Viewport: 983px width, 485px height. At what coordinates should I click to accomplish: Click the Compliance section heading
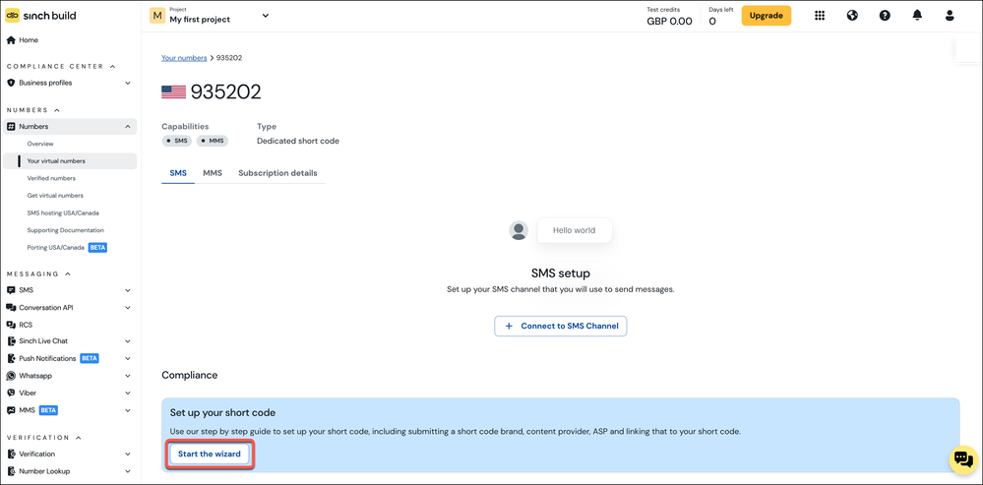pos(189,376)
